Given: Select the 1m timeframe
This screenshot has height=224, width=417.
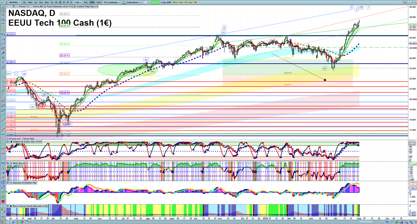Looking at the screenshot, I should coord(36,2).
